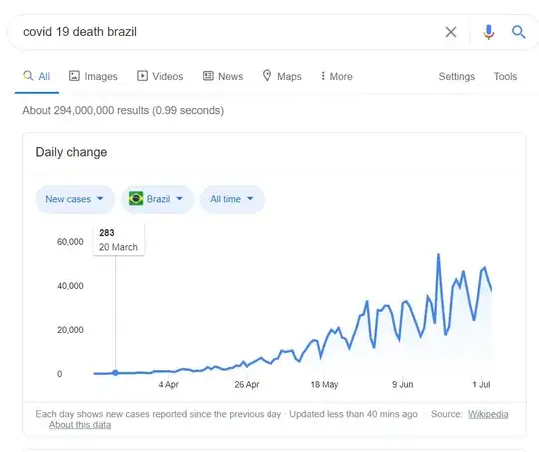
Task: Switch to the All results tab
Action: pos(37,76)
